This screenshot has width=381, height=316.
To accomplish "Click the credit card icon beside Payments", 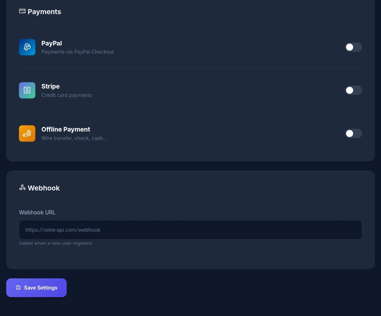I will point(22,11).
